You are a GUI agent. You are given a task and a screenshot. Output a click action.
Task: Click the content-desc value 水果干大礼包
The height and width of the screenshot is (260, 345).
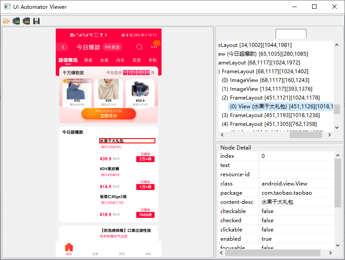pyautogui.click(x=277, y=202)
